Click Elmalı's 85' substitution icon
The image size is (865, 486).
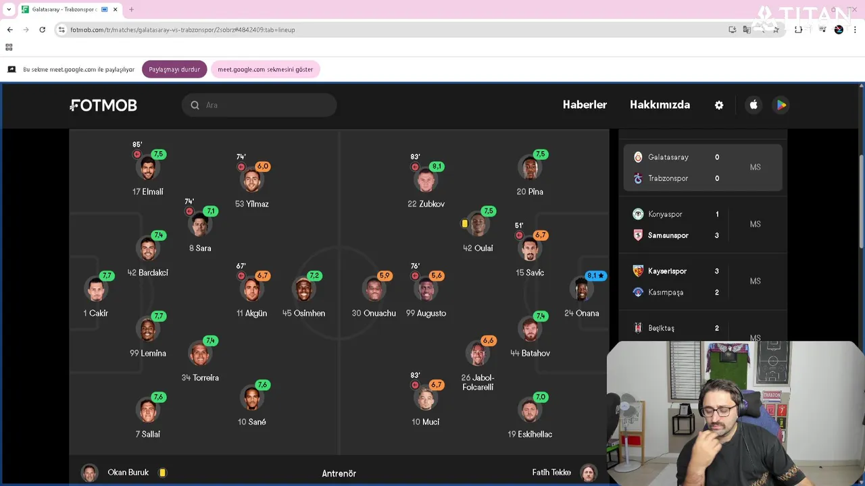click(x=137, y=155)
